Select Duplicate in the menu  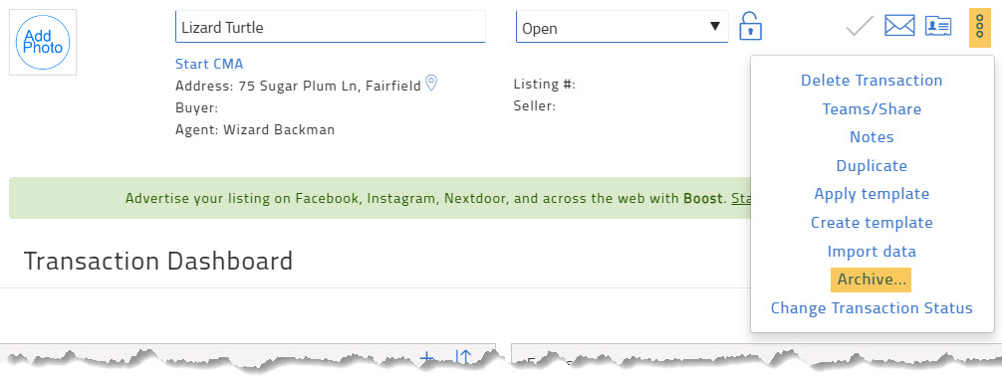pyautogui.click(x=872, y=166)
